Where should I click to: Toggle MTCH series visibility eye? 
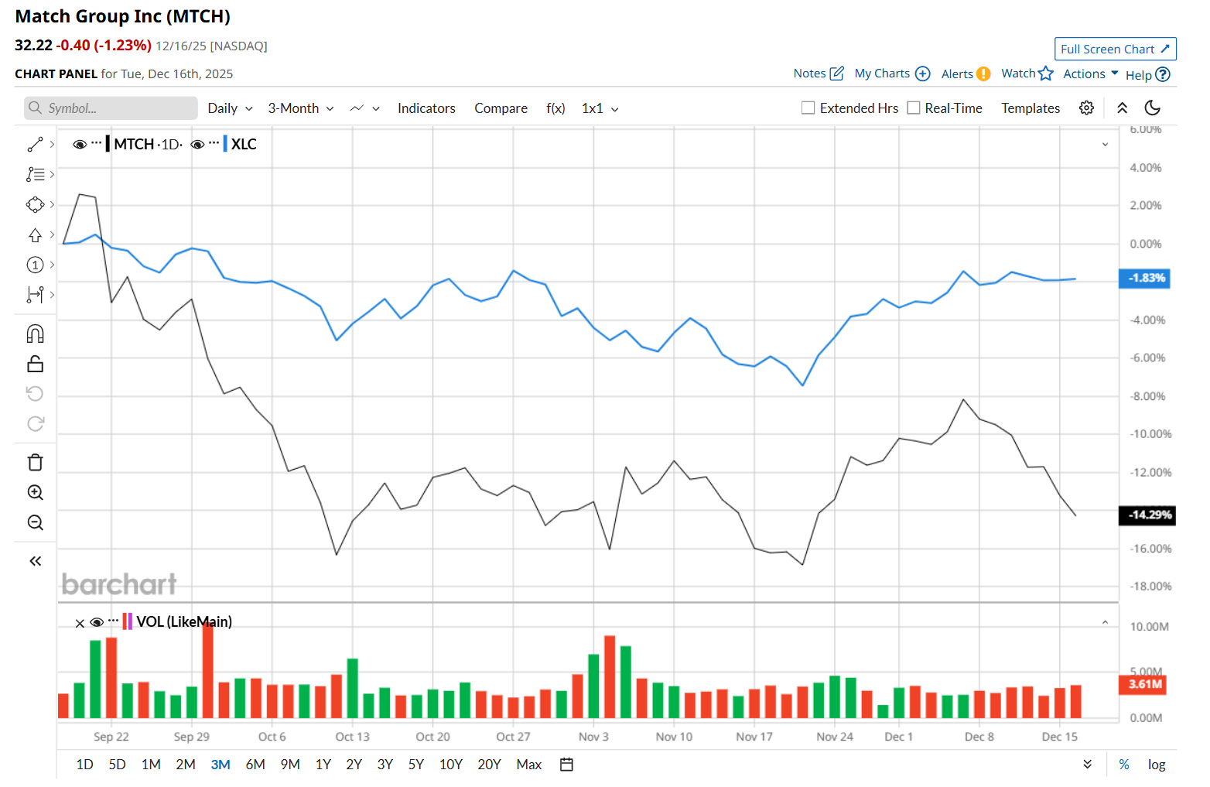pos(80,145)
